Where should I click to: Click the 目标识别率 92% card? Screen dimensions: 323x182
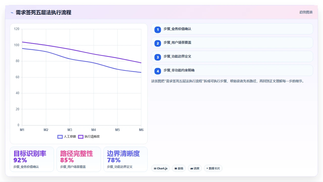coord(32,159)
